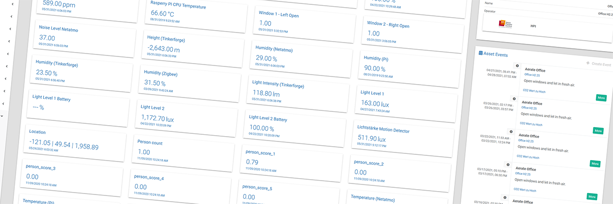Click info icon for 03/22/2021 event

click(511, 132)
